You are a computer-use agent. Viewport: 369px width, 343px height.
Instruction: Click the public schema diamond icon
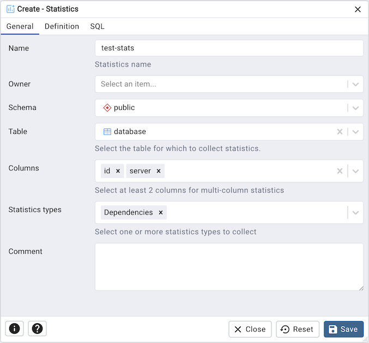point(107,108)
